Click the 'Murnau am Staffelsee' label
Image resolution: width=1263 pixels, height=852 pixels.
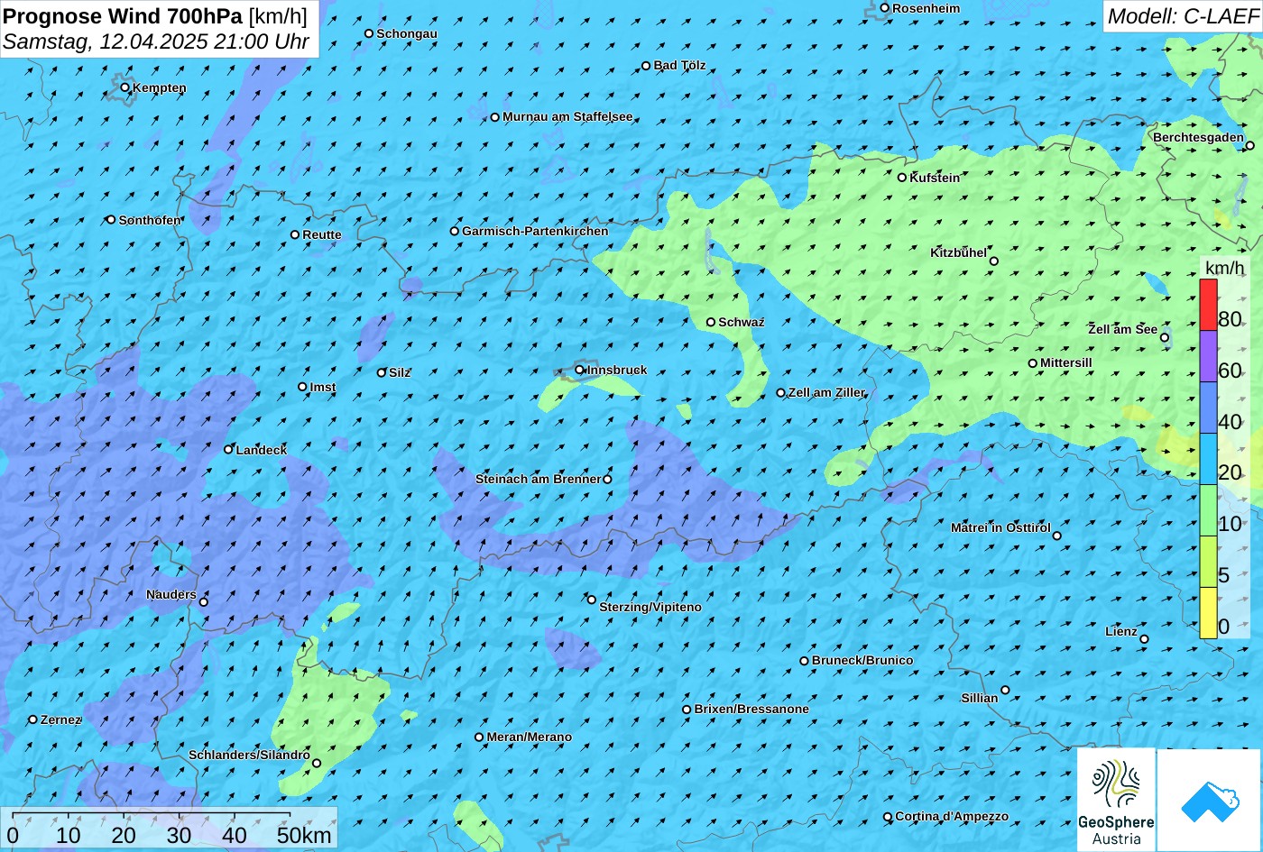tap(567, 116)
